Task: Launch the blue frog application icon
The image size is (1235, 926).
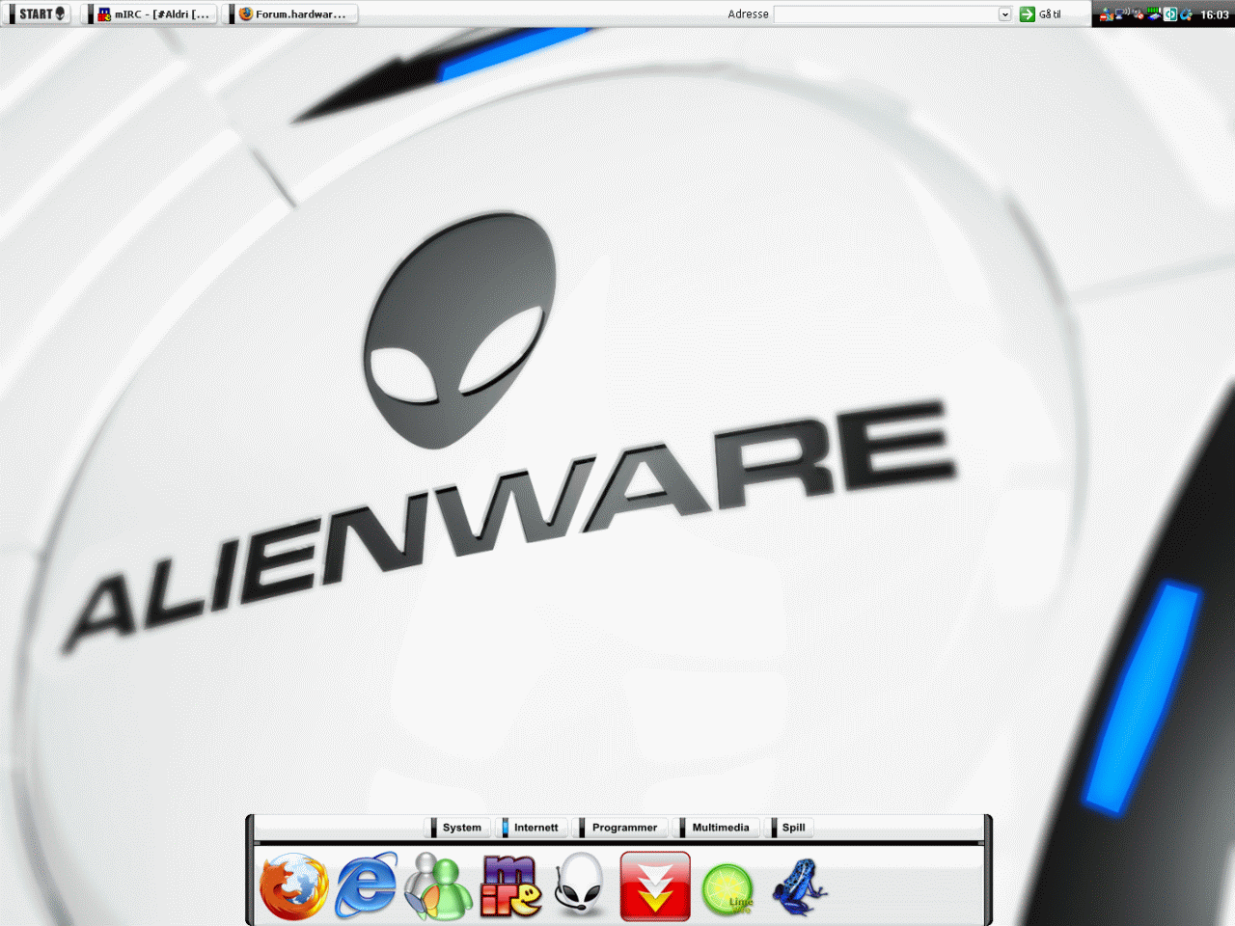Action: tap(800, 887)
